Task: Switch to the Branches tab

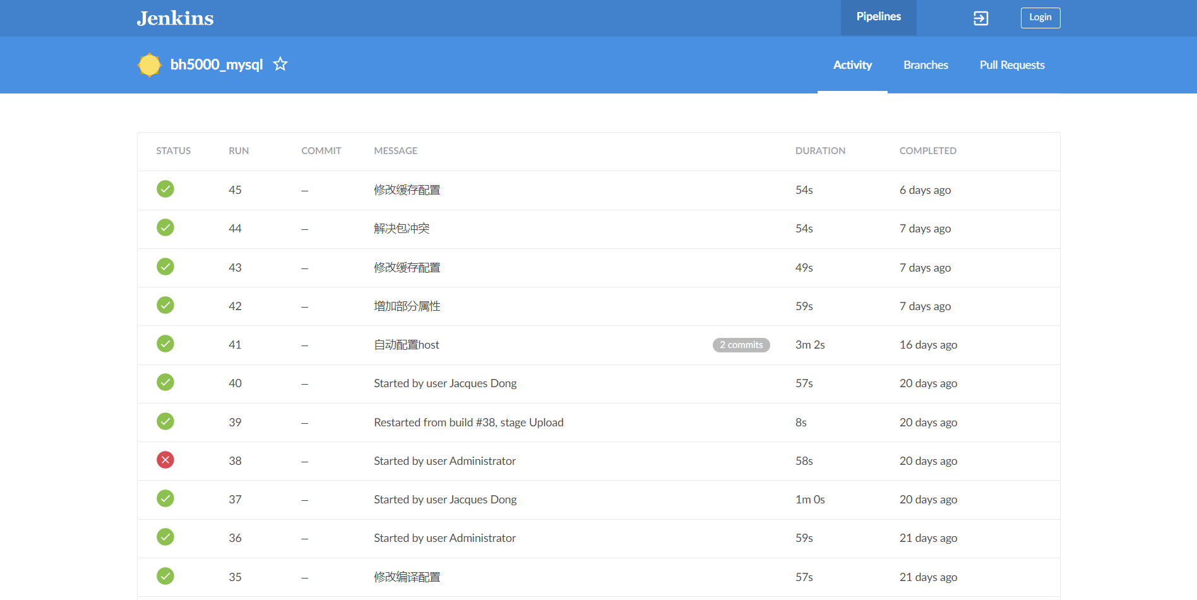Action: (x=926, y=65)
